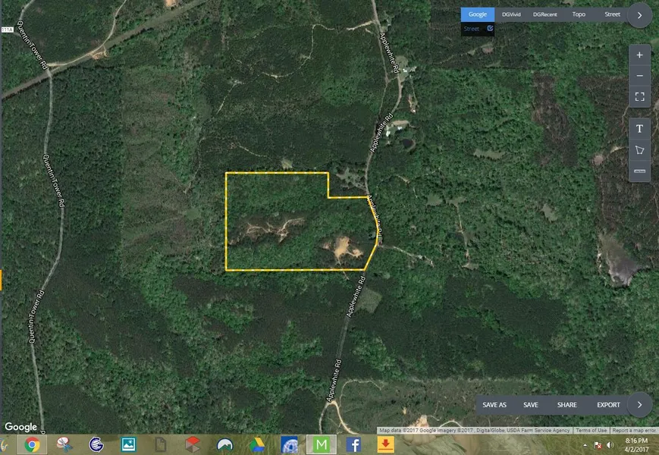Expand more map layer options arrow
The height and width of the screenshot is (455, 659).
tap(639, 14)
